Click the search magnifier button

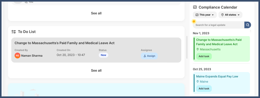[248, 25]
